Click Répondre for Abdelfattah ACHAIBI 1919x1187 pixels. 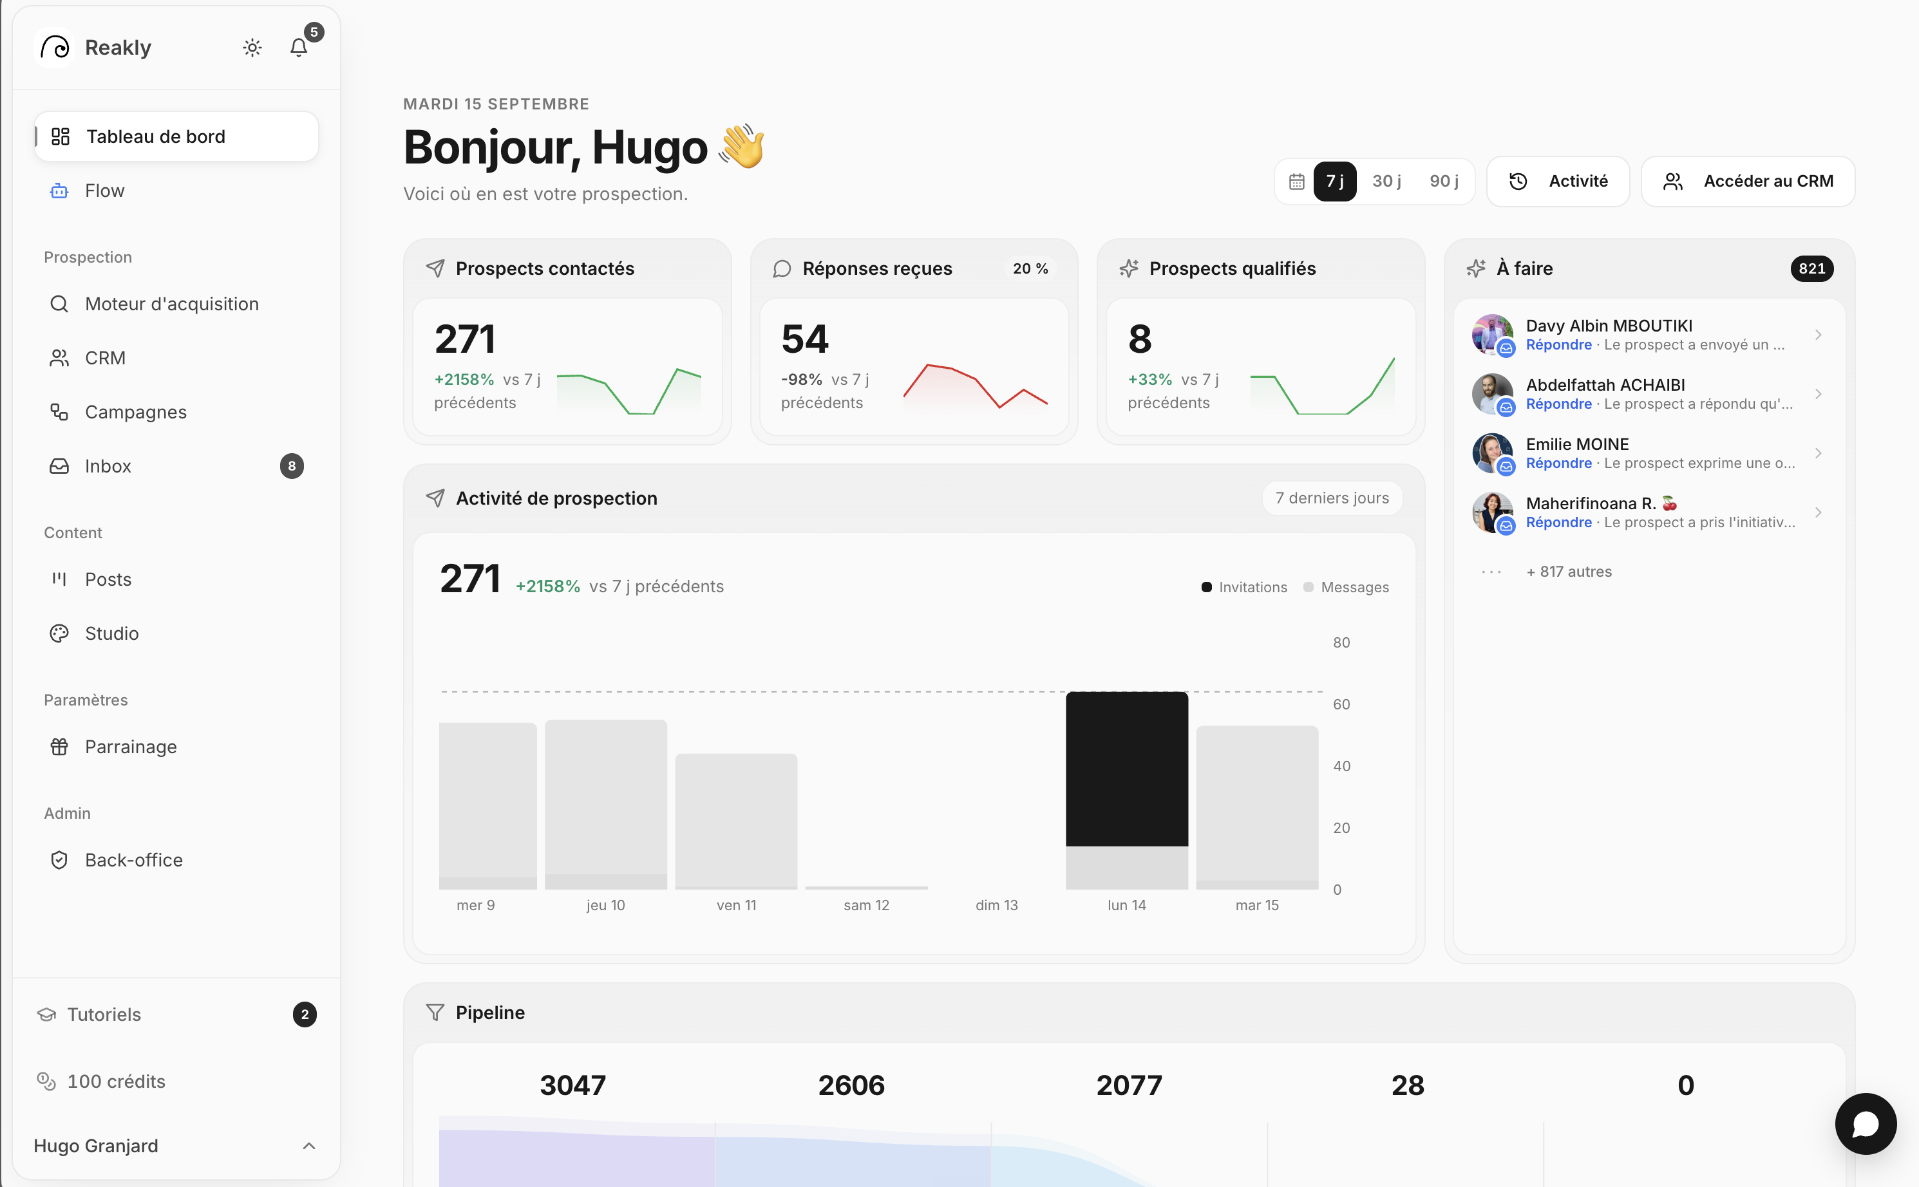pyautogui.click(x=1558, y=404)
